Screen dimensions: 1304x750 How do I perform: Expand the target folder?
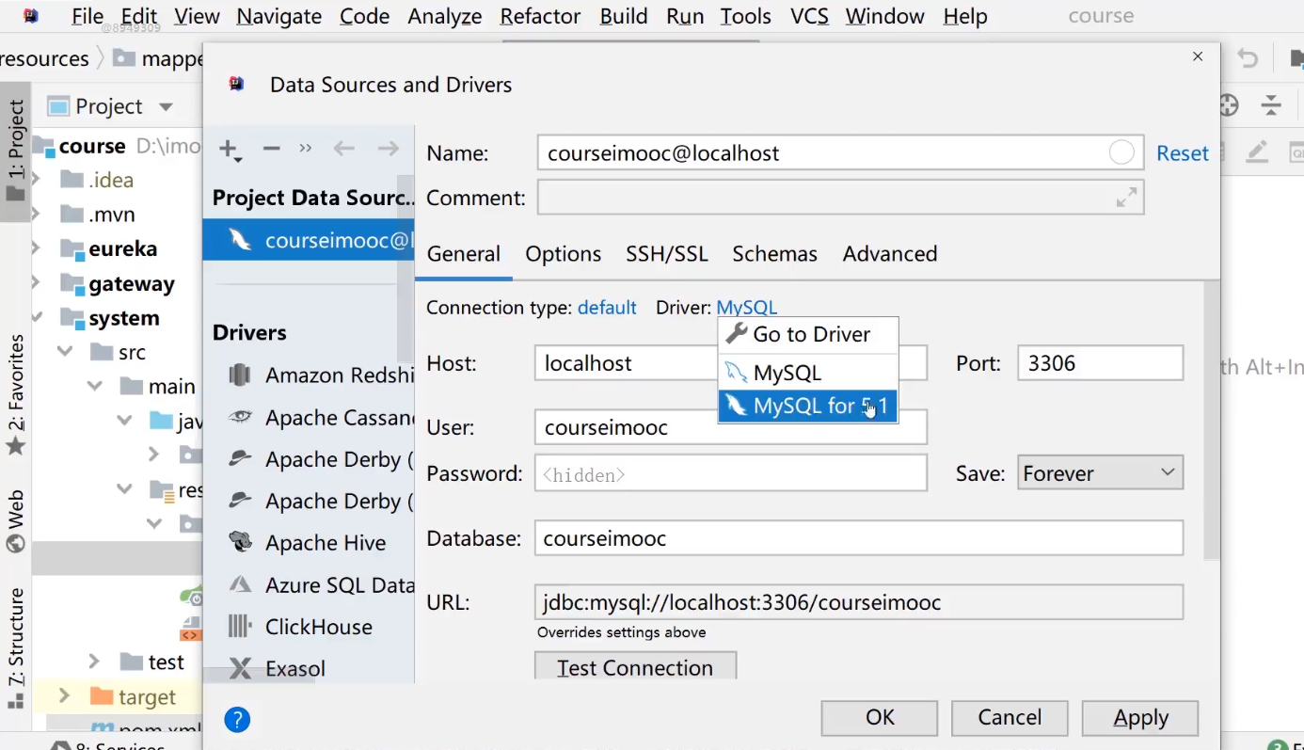click(65, 696)
